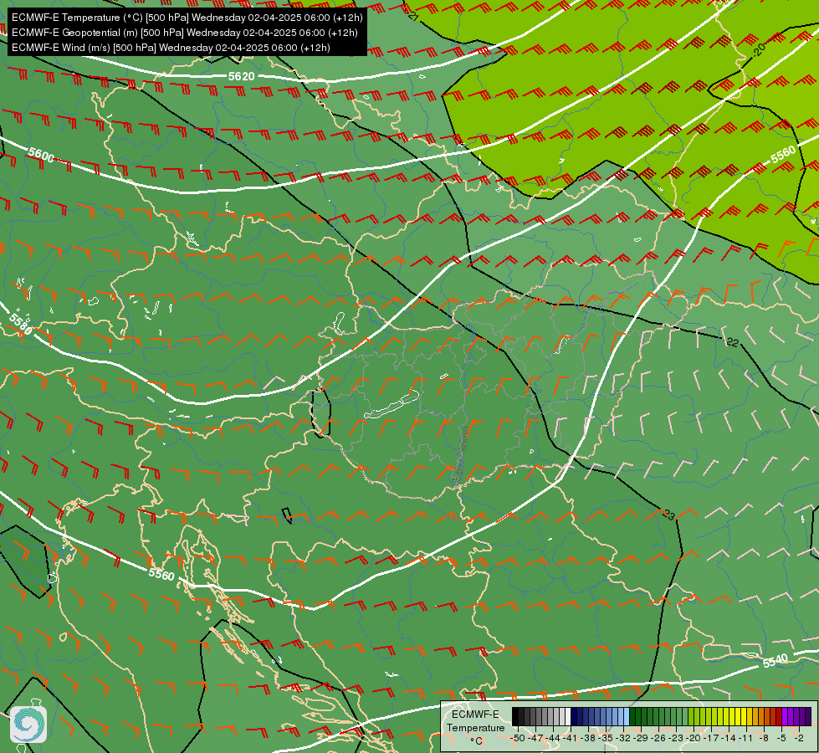
Task: Click the -5 legend scale label
Action: pos(781,738)
